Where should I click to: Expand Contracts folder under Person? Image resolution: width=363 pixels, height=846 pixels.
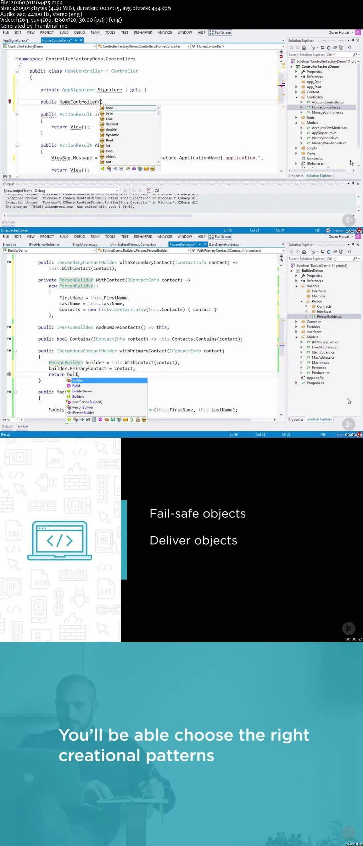pyautogui.click(x=307, y=306)
